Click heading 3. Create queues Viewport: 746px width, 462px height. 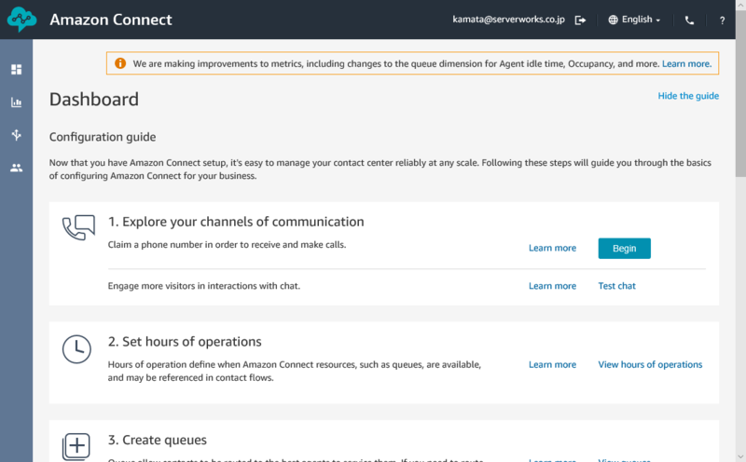click(x=157, y=440)
